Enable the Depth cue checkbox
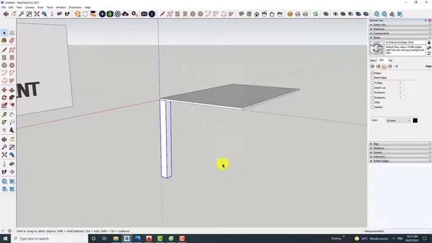 [372, 88]
